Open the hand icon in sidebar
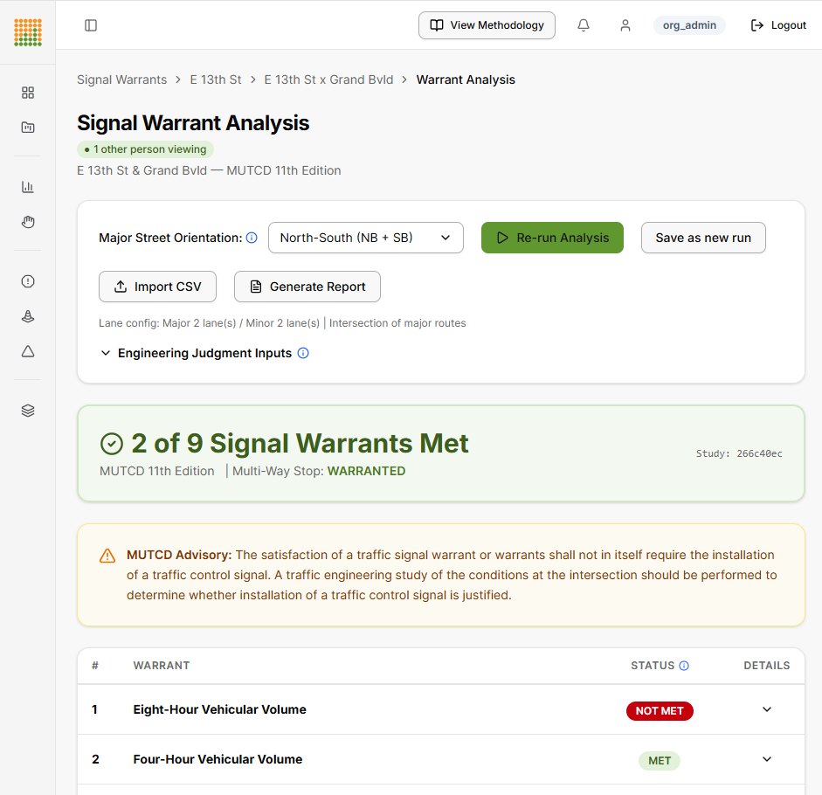Screen dimensions: 822x795 tap(28, 222)
